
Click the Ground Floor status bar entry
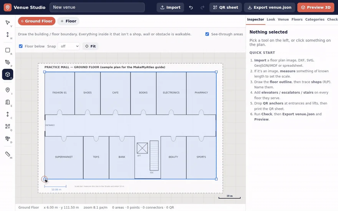(x=29, y=207)
